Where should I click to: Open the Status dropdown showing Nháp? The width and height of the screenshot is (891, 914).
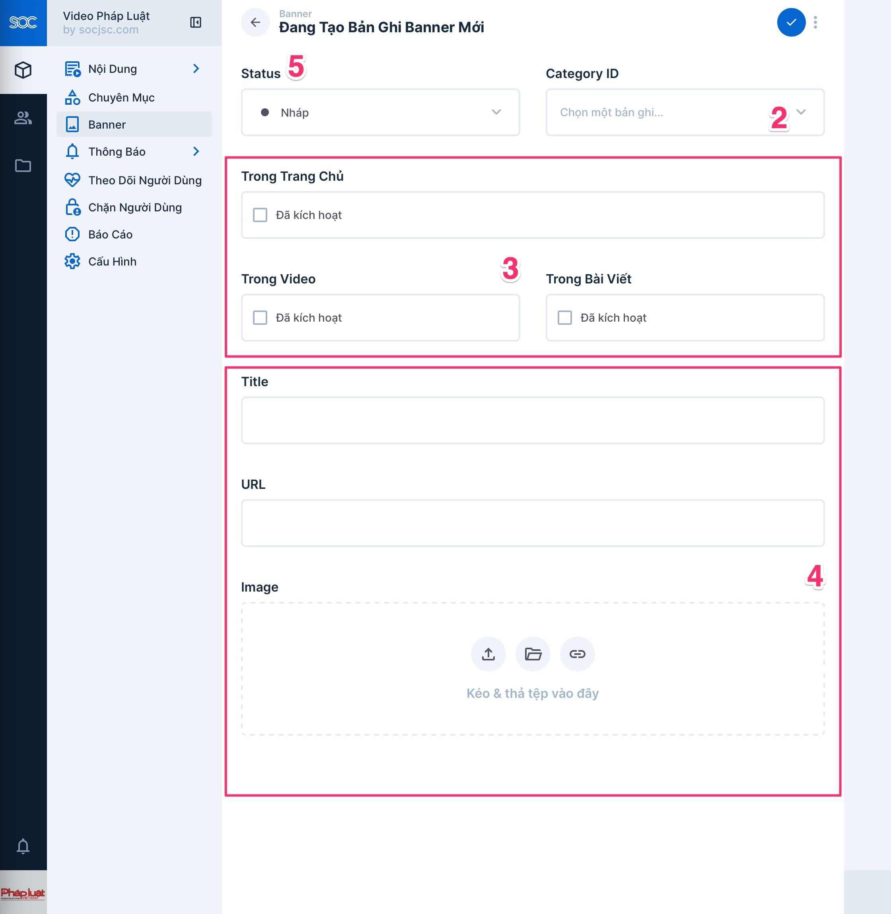click(x=380, y=112)
